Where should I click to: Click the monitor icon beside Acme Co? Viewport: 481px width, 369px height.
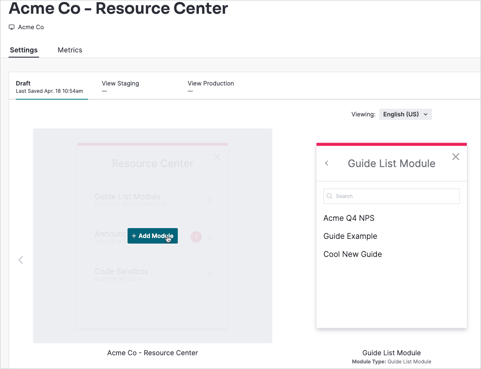tap(12, 27)
